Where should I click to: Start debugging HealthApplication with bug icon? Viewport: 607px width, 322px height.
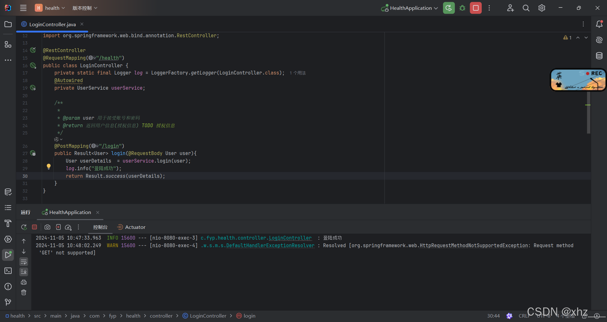tap(462, 8)
